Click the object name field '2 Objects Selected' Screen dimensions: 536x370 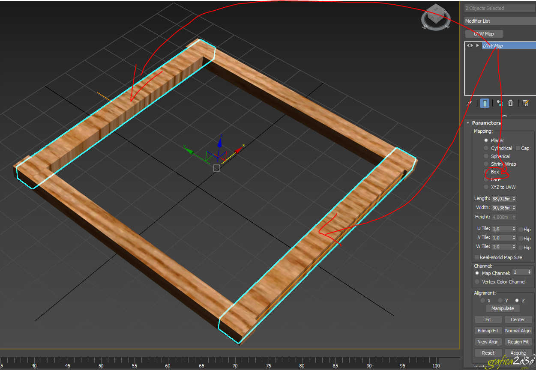click(500, 8)
